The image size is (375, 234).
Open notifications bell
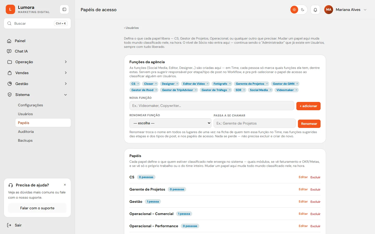315,10
